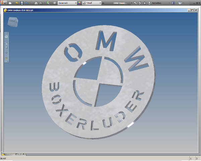Click the part file icon in document title bar
This screenshot has width=201, height=161.
[5, 10]
